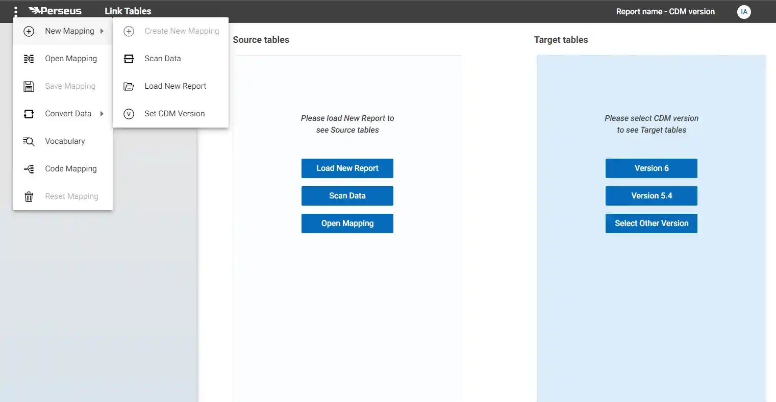Viewport: 776px width, 402px height.
Task: Switch to the Link Tables tab
Action: click(128, 11)
